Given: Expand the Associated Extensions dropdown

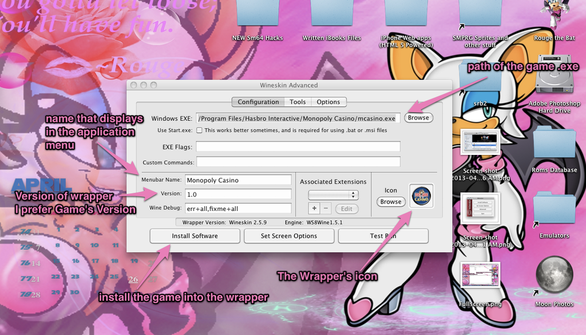Looking at the screenshot, I should point(333,195).
